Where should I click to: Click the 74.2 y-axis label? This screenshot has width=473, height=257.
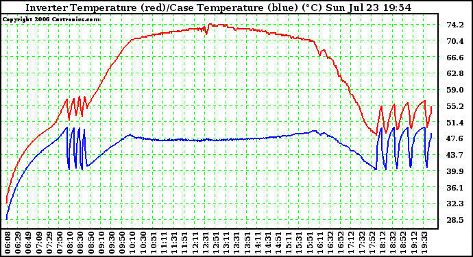tap(455, 25)
